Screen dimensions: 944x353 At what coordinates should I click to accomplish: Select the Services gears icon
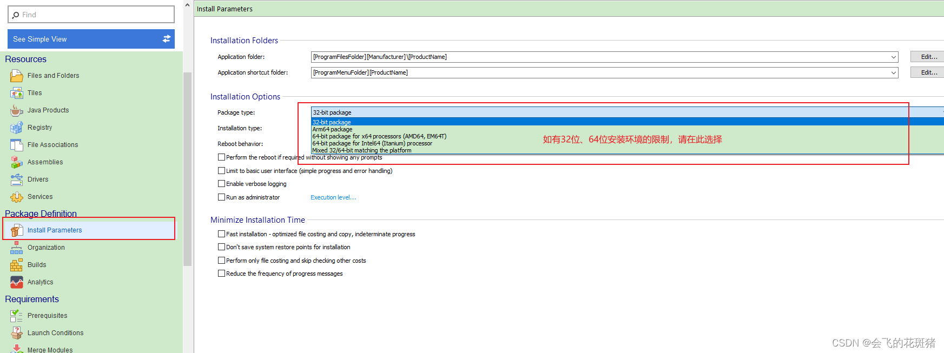pos(17,197)
